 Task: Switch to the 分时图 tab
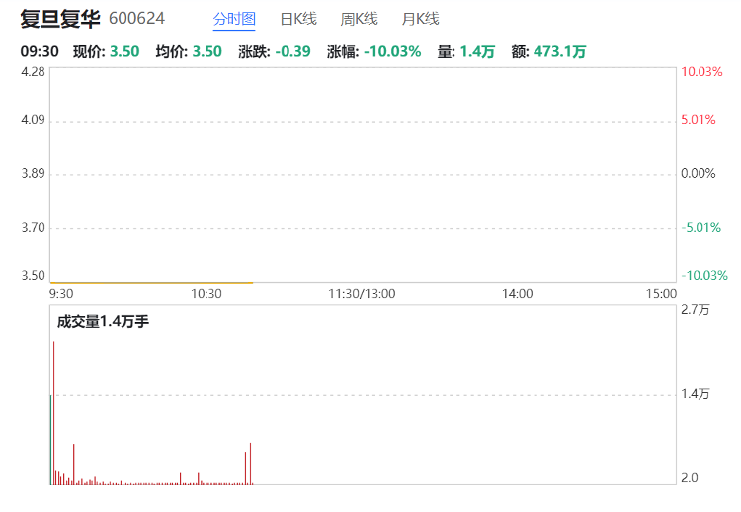tap(234, 19)
